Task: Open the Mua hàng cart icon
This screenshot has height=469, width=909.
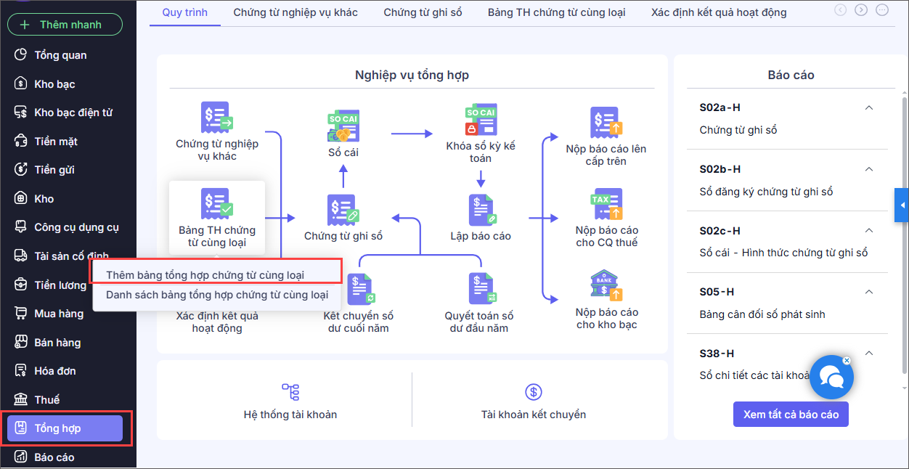Action: 21,314
